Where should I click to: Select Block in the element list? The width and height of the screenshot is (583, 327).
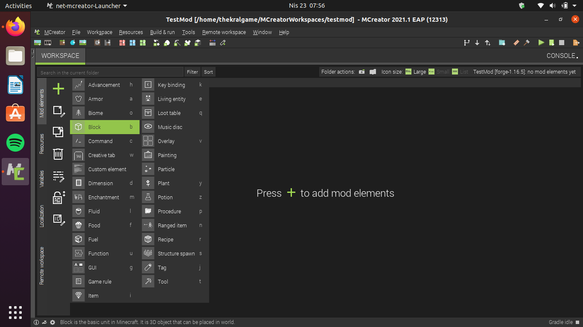tap(105, 127)
